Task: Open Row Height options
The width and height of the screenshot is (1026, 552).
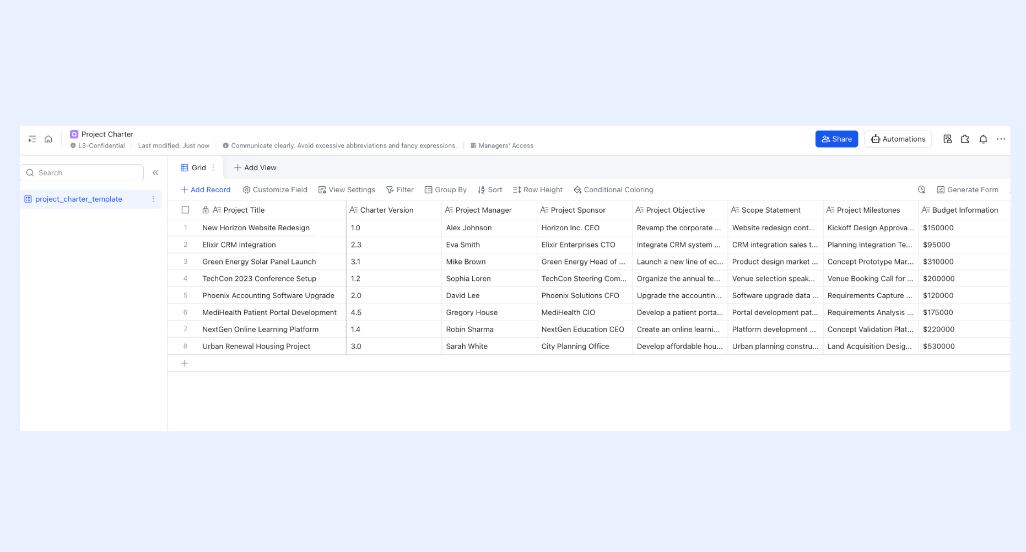Action: [538, 190]
